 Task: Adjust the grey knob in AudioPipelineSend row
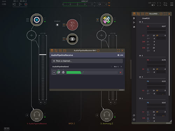click(x=63, y=72)
